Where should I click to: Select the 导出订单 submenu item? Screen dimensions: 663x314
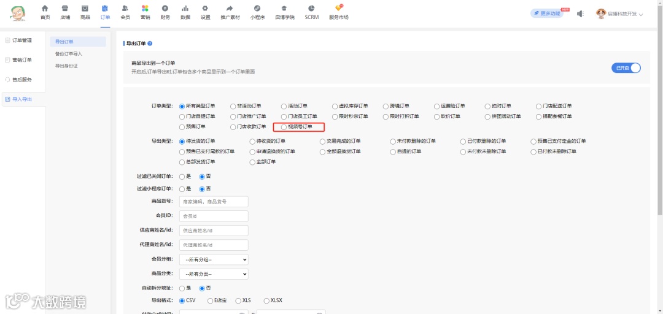tap(78, 42)
